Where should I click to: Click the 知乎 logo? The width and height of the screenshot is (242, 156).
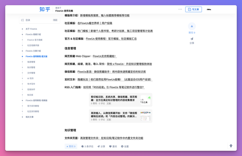coord(45,9)
